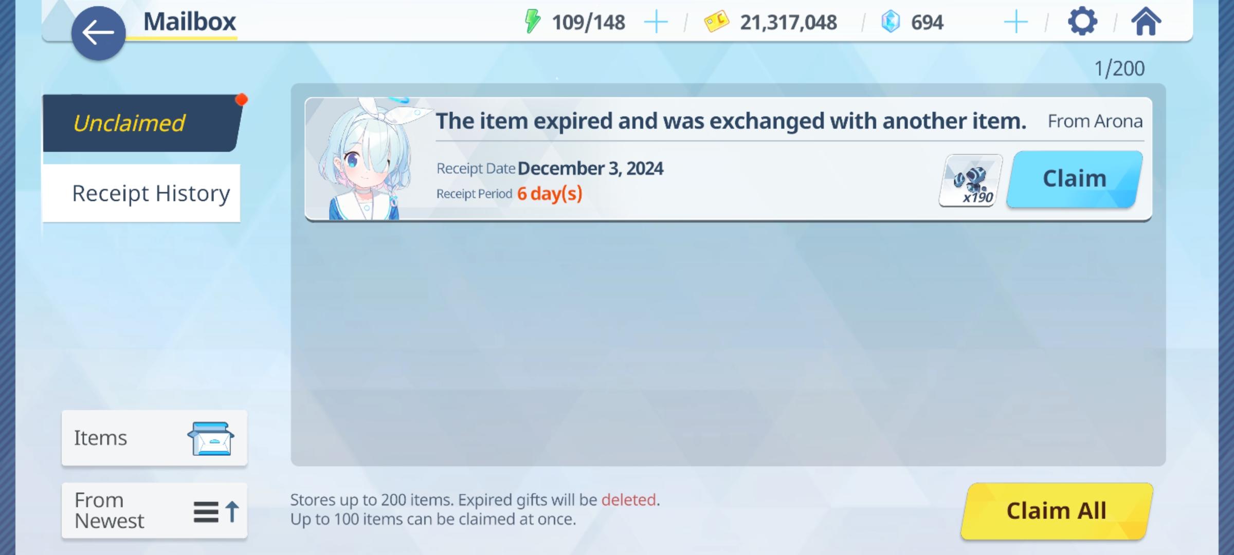Go back using the arrow button
This screenshot has height=555, width=1234.
pos(98,33)
